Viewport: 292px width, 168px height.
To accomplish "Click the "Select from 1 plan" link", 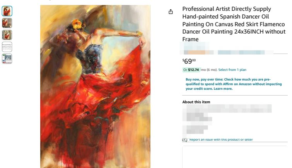I will 232,70.
